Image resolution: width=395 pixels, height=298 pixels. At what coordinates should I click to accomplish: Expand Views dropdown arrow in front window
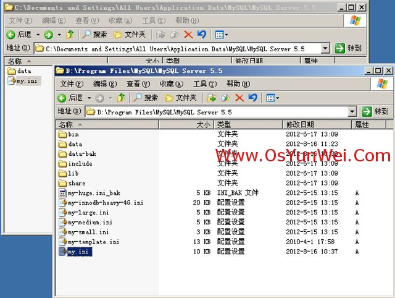[x=278, y=98]
